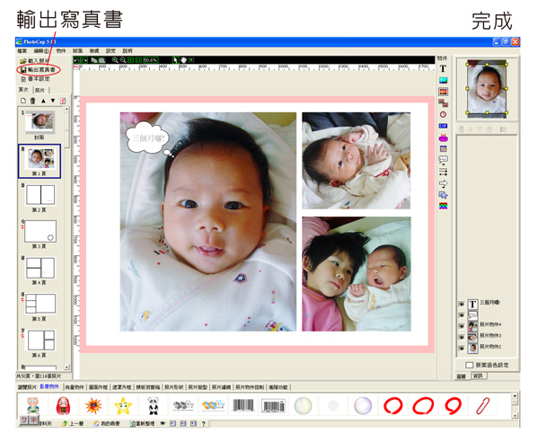
Task: Move page down with the down triangle
Action: pos(53,101)
